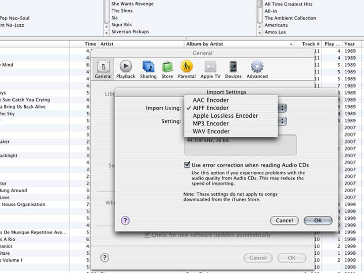Choose Apple Lossless Encoder option
The image size is (364, 273).
pos(231,116)
